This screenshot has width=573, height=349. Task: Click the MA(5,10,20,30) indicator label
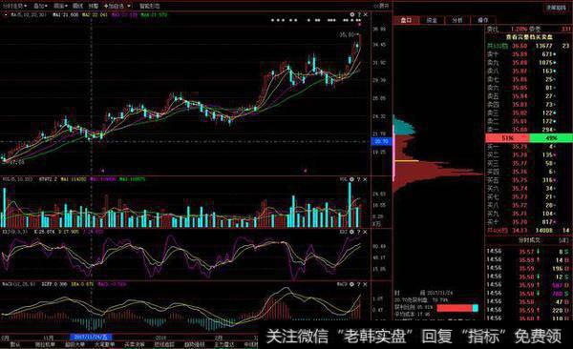coord(28,15)
